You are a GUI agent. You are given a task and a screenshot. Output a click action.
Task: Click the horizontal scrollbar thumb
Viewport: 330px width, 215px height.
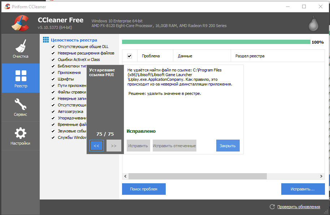[197, 176]
